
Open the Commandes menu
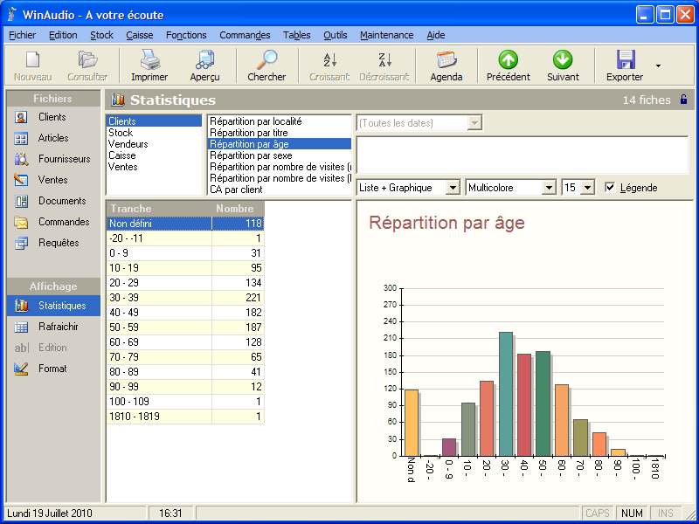pyautogui.click(x=245, y=35)
